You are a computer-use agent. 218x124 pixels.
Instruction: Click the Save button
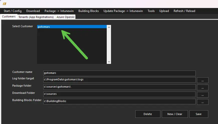198,114
